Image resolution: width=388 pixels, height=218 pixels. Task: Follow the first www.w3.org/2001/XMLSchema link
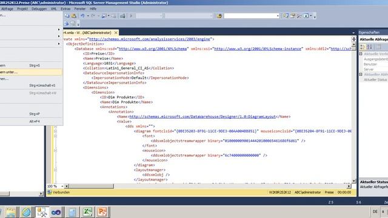[153, 48]
